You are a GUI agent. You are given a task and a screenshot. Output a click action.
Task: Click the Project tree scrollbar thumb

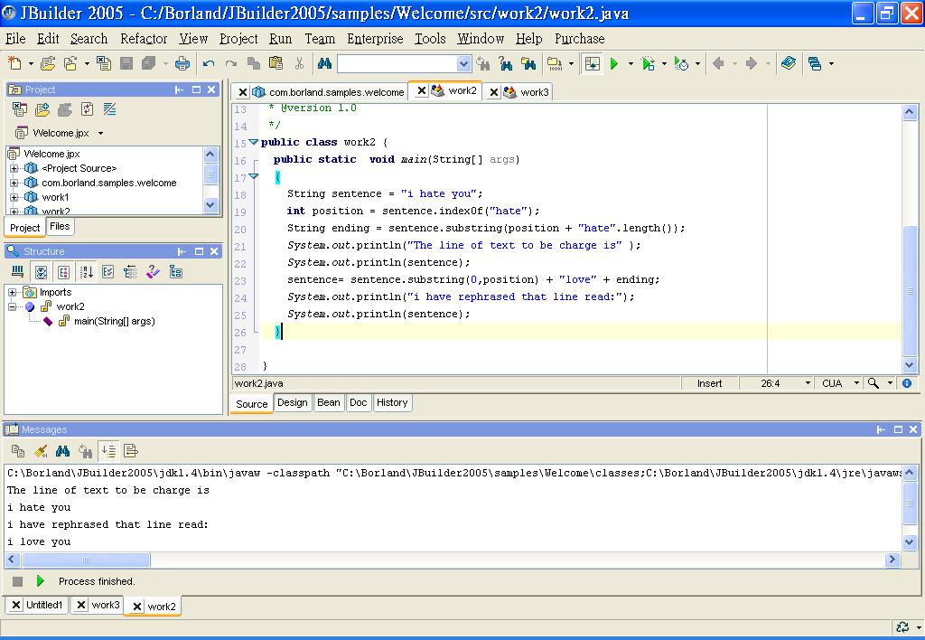(x=210, y=174)
